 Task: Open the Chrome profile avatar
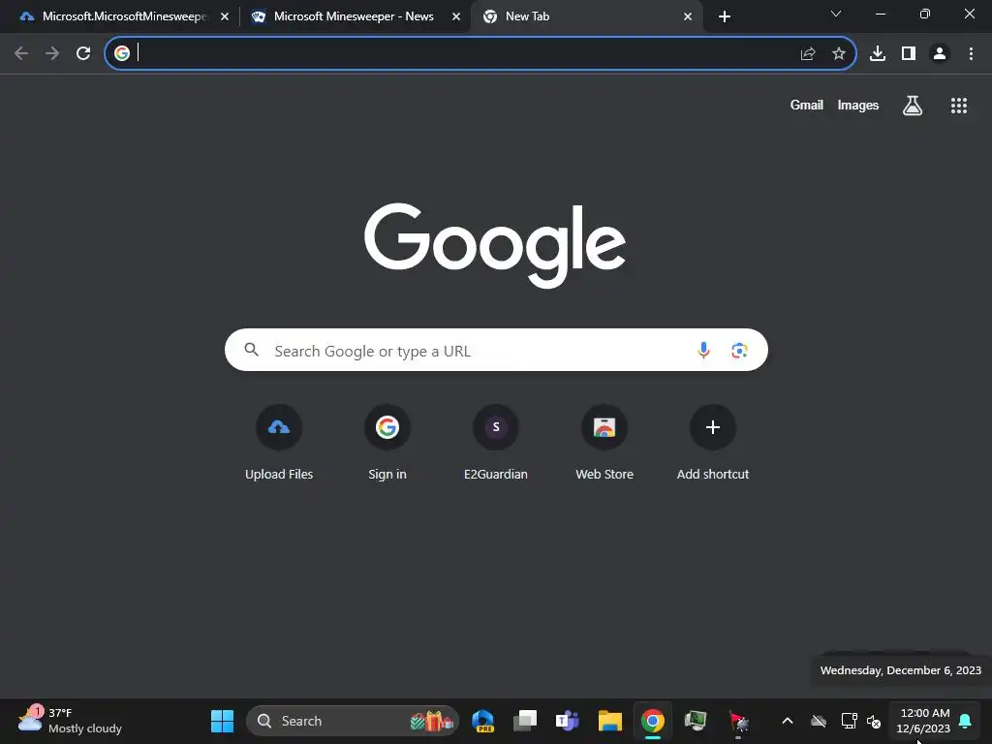tap(940, 54)
